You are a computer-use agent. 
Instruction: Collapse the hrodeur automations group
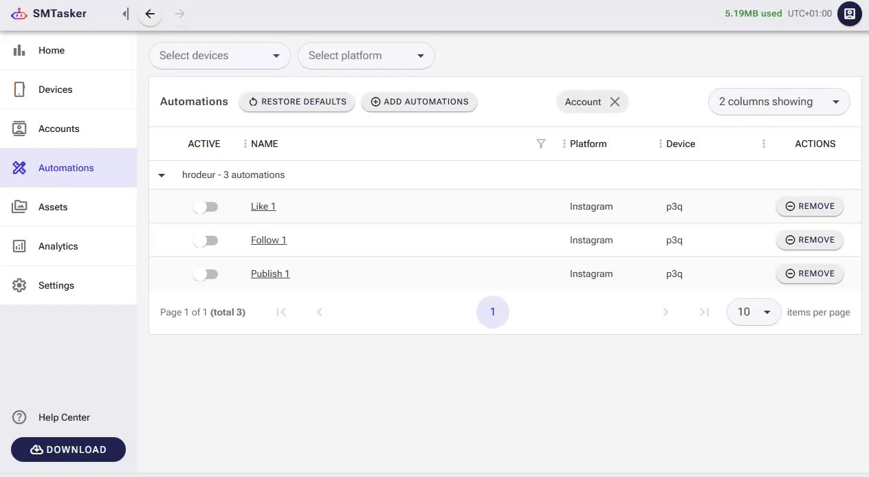click(162, 175)
